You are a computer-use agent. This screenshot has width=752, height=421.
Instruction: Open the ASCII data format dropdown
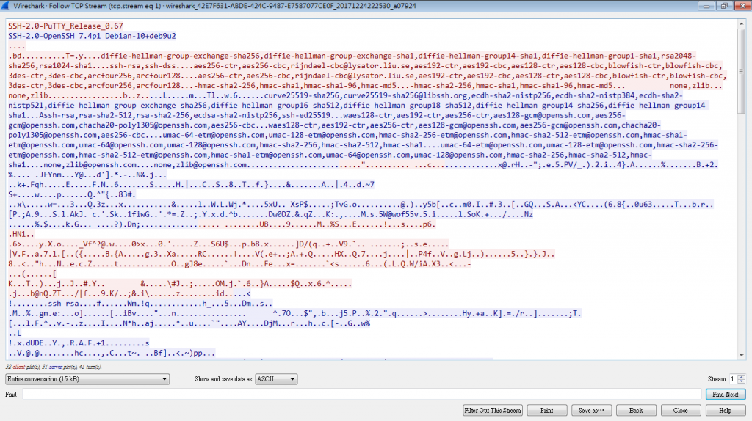click(x=276, y=379)
